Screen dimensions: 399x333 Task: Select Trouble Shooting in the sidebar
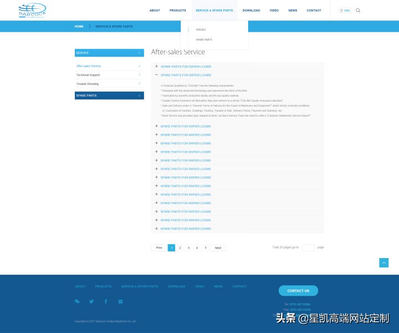click(x=88, y=84)
